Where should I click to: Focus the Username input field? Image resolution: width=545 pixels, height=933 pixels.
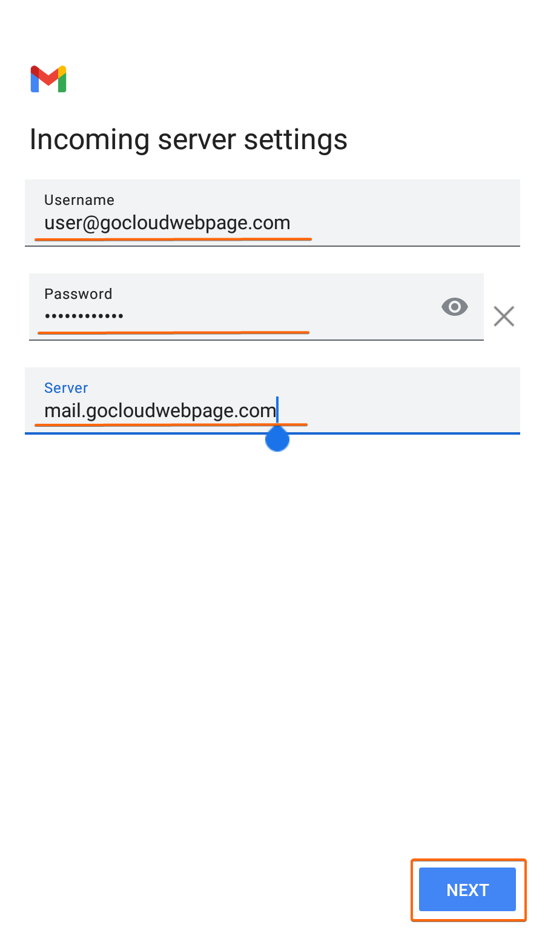(272, 213)
